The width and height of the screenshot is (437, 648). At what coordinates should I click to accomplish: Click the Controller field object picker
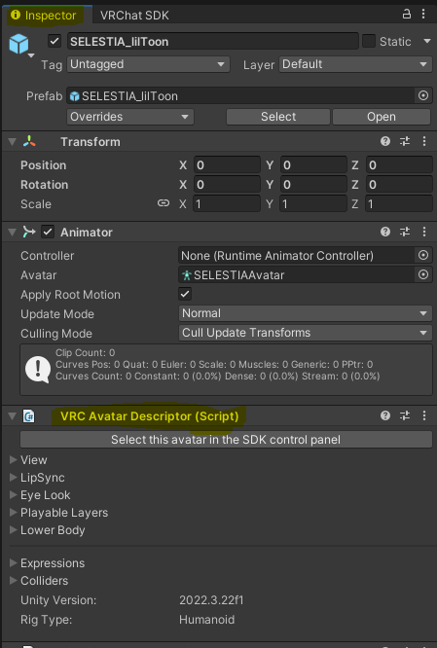(423, 255)
